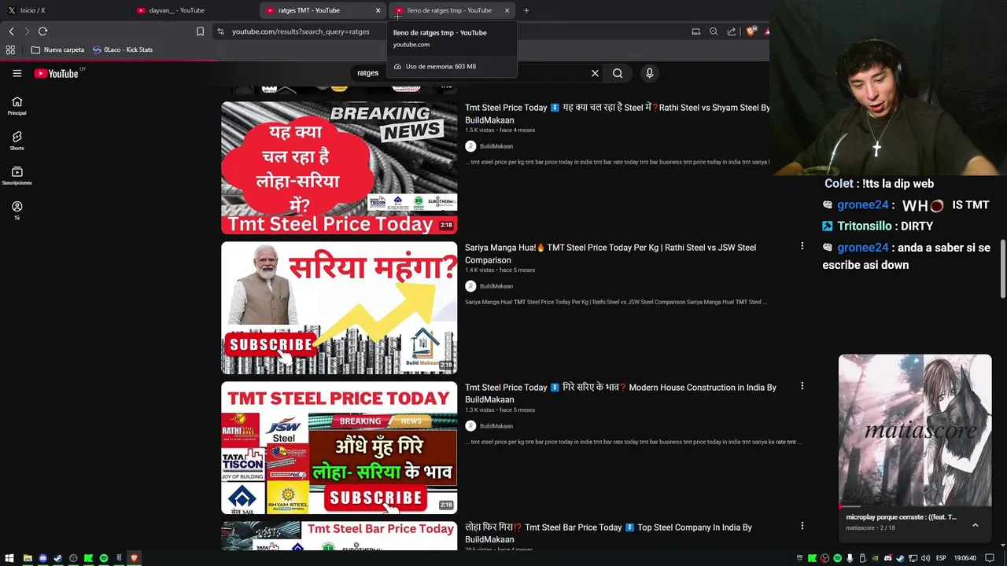
Task: Open the Sariya Mahanga Modi thumbnail
Action: click(339, 307)
